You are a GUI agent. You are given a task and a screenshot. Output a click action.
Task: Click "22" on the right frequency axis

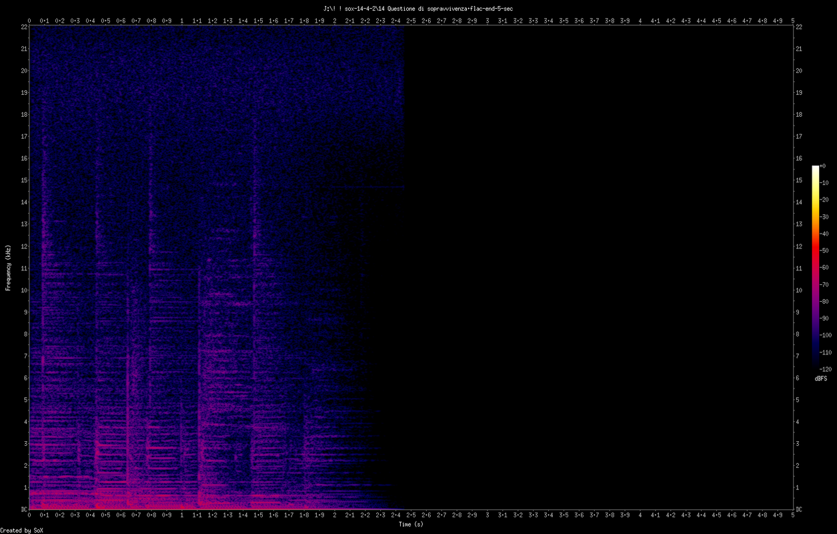799,27
